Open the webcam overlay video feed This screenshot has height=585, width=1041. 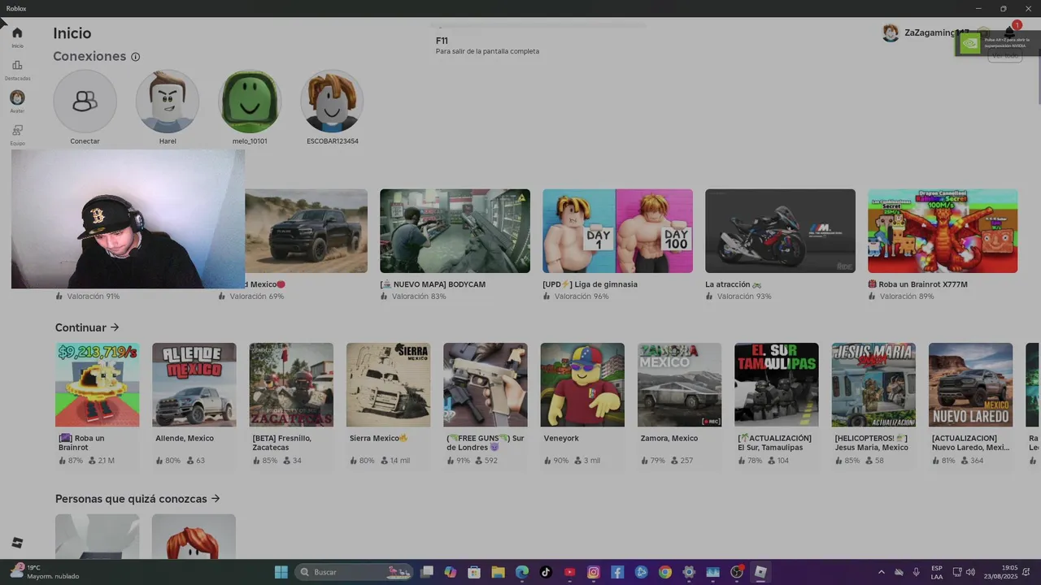tap(128, 219)
